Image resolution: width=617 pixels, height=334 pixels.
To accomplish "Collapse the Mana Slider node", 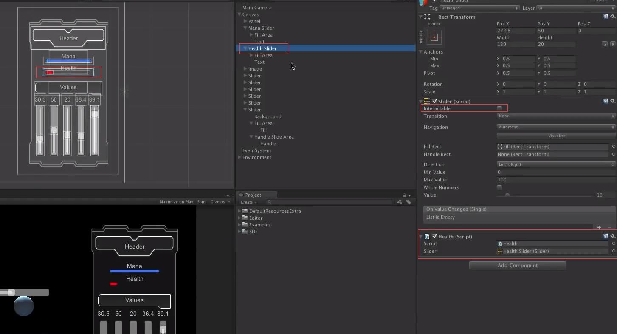I will (245, 28).
